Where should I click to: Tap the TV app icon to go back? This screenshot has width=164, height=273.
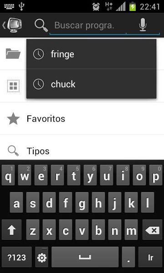[13, 25]
